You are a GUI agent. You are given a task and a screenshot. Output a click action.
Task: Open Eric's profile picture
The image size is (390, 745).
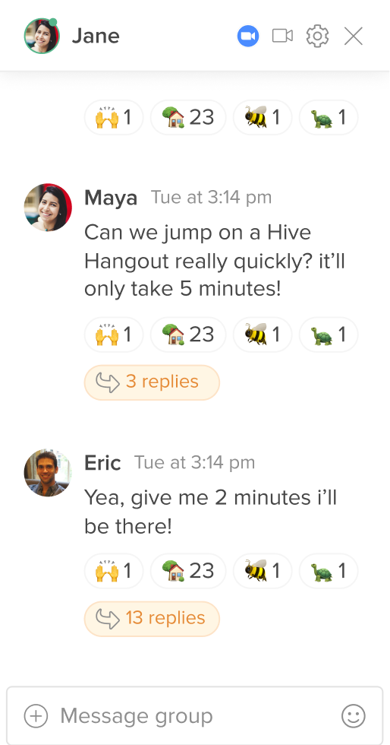48,472
